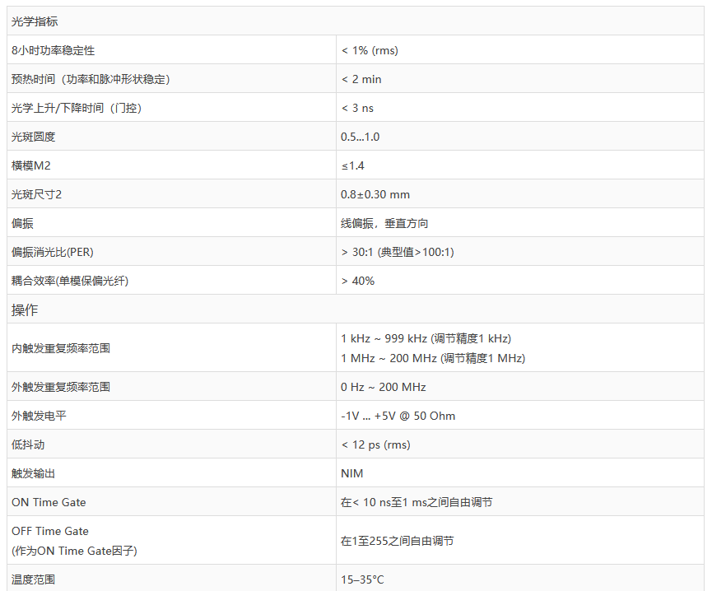The image size is (726, 591).
Task: Select the 1 kHz ~ 999 kHz line
Action: (426, 338)
